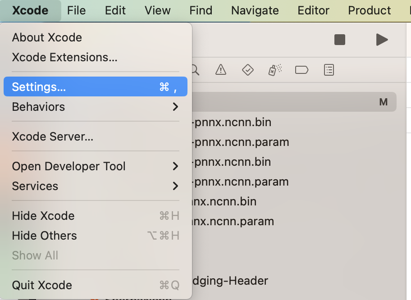Stop the running build with the Stop button
The image size is (411, 300).
point(340,40)
